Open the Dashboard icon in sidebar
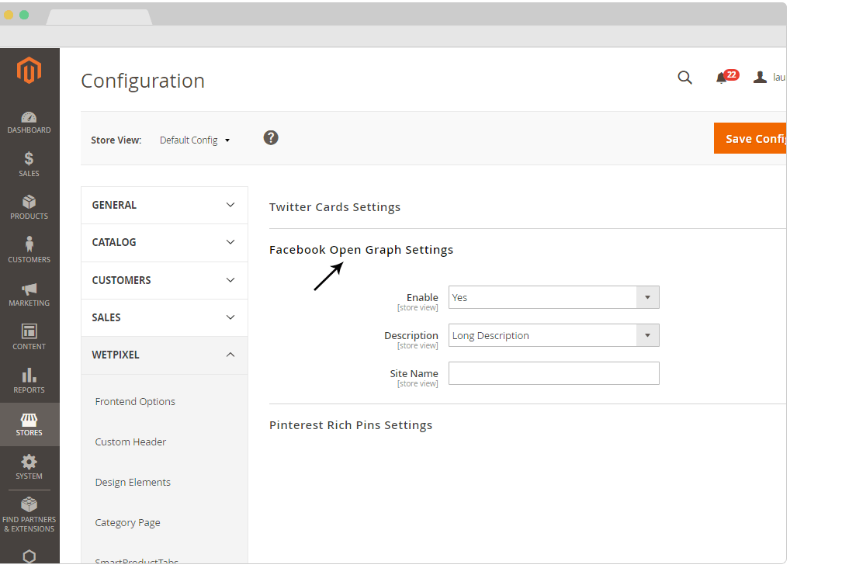Screen dimensions: 849x568 tap(29, 117)
